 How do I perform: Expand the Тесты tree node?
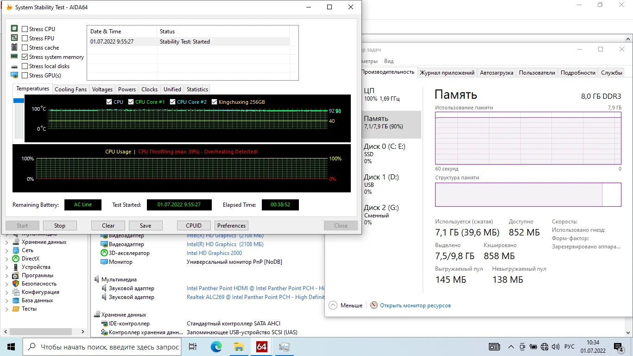pos(6,309)
